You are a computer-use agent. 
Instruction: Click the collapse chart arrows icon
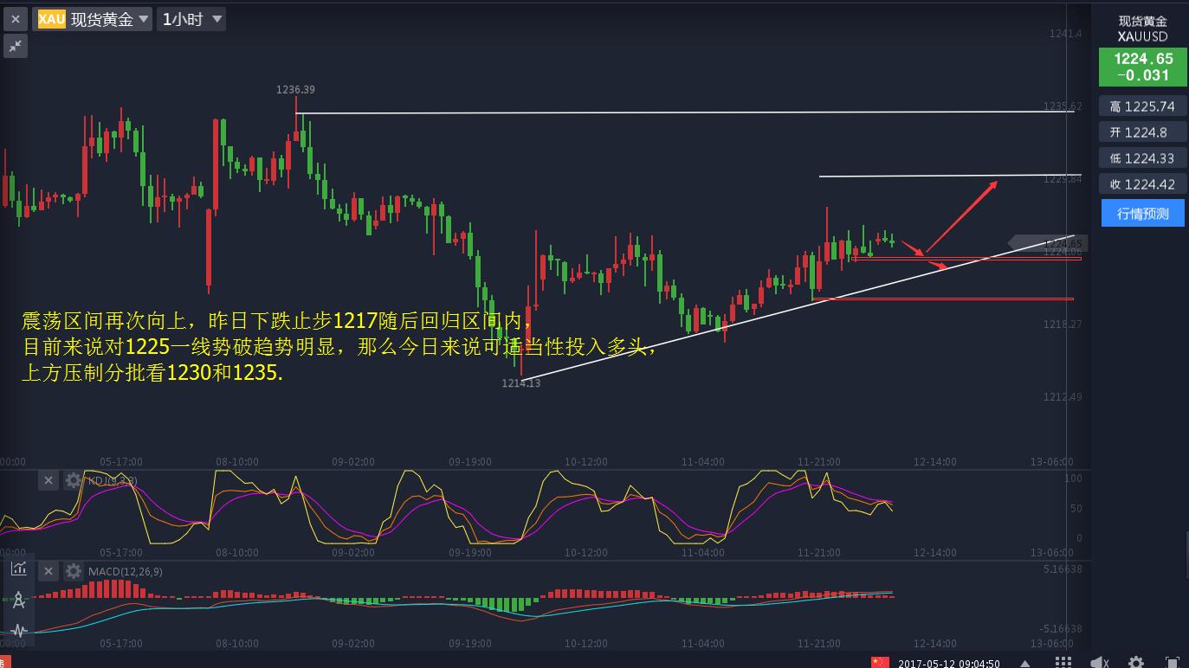[x=15, y=46]
